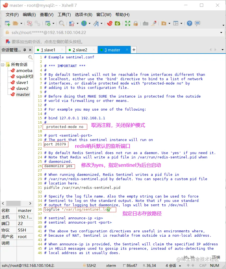226x269 pixels.
Task: Click the 用户名 root property value
Action: (x=25, y=237)
